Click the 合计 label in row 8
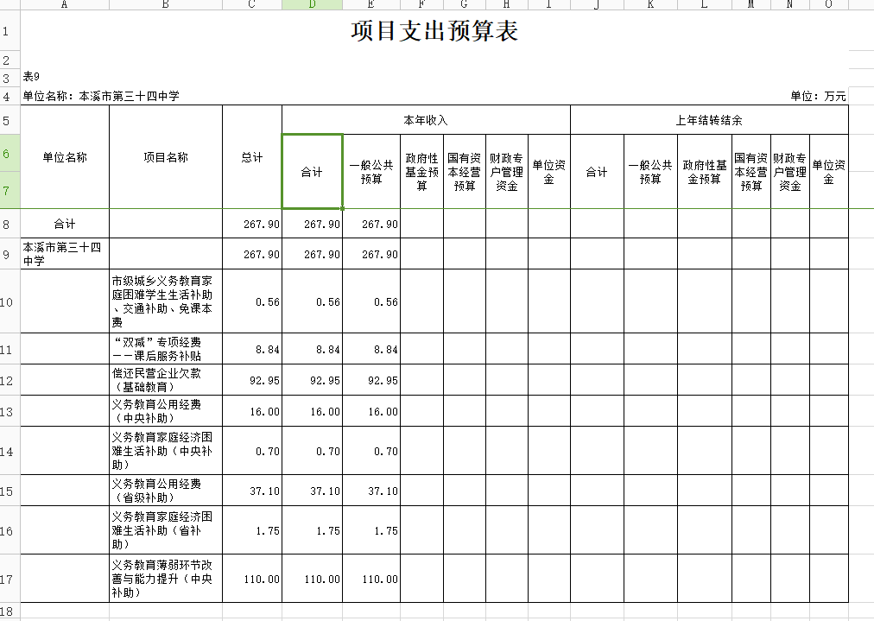 (65, 224)
